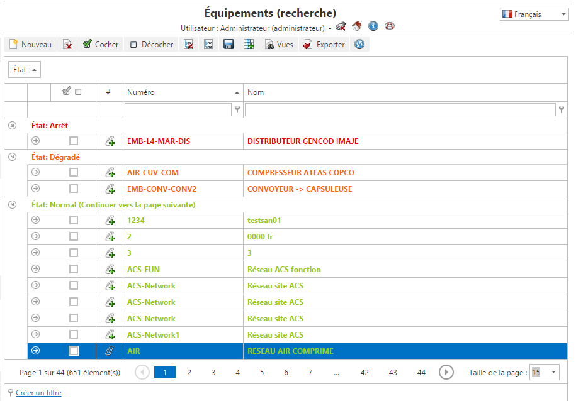This screenshot has width=576, height=401.
Task: Click the next page arrow button
Action: coord(446,372)
